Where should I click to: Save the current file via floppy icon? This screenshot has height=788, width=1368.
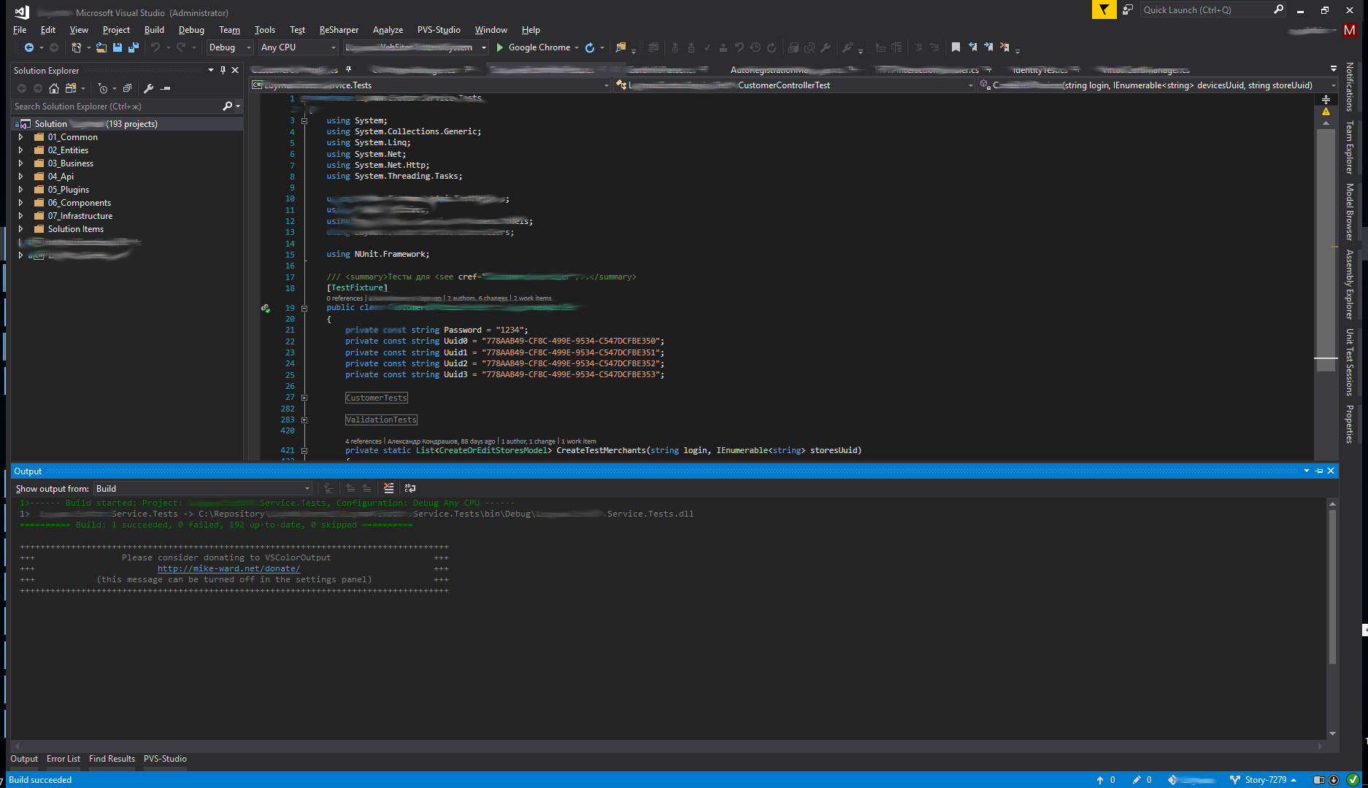pyautogui.click(x=118, y=47)
